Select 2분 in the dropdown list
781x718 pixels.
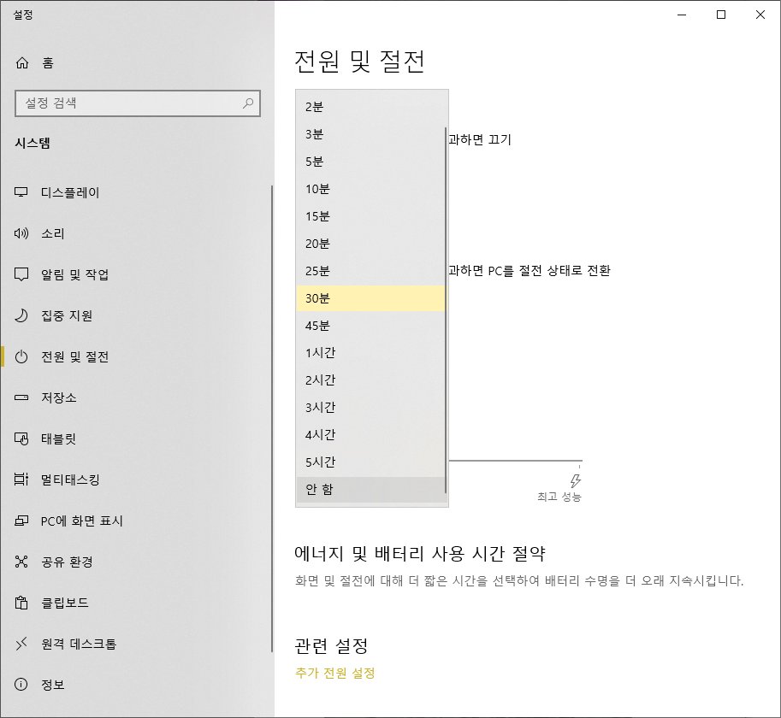(x=370, y=107)
